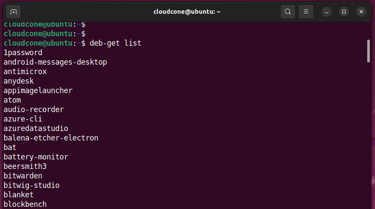Click the anydesk package line
The image size is (375, 209).
click(19, 81)
